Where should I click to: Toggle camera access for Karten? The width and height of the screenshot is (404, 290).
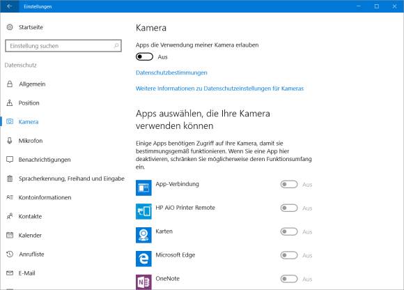pyautogui.click(x=289, y=231)
